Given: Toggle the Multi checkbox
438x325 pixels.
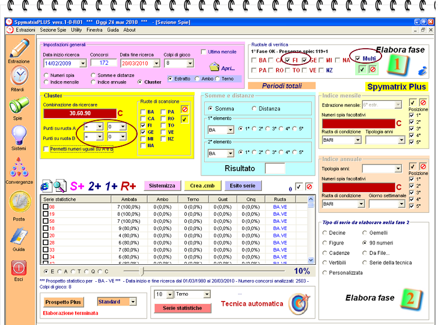Looking at the screenshot, I should coord(358,58).
